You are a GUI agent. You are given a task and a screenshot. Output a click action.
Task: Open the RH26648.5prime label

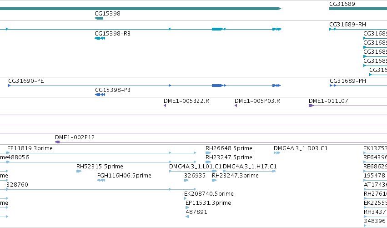tap(229, 148)
